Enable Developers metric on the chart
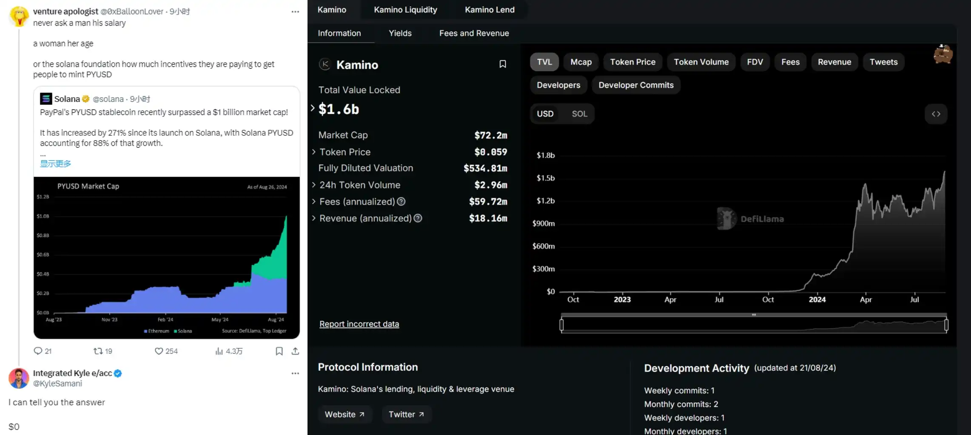 558,85
